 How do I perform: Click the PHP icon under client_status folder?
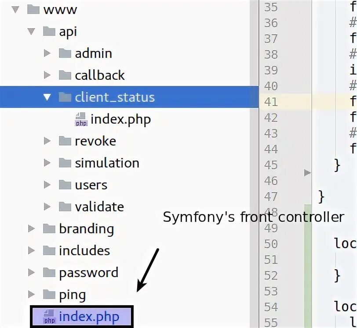[x=81, y=119]
